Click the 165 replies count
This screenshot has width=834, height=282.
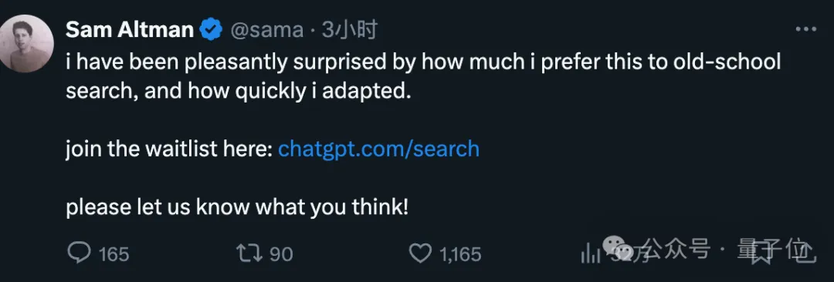114,254
